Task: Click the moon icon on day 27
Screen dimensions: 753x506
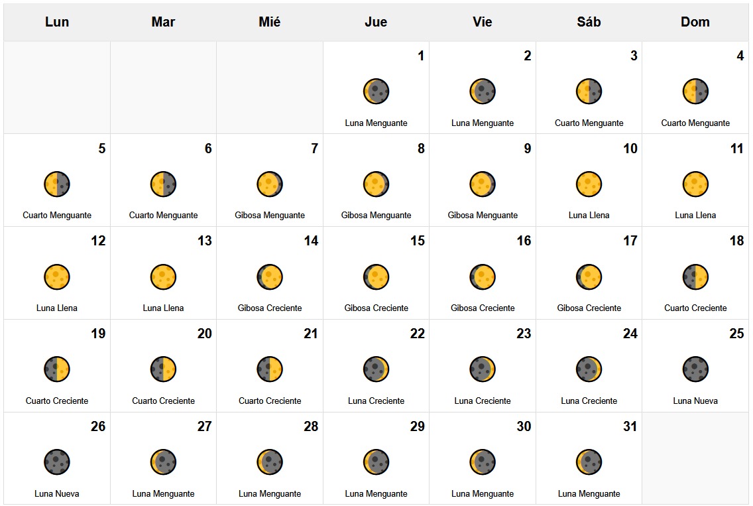Action: tap(163, 462)
